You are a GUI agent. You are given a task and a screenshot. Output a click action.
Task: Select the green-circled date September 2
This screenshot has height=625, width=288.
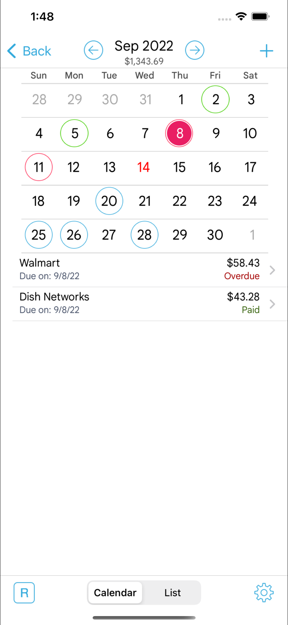click(215, 100)
